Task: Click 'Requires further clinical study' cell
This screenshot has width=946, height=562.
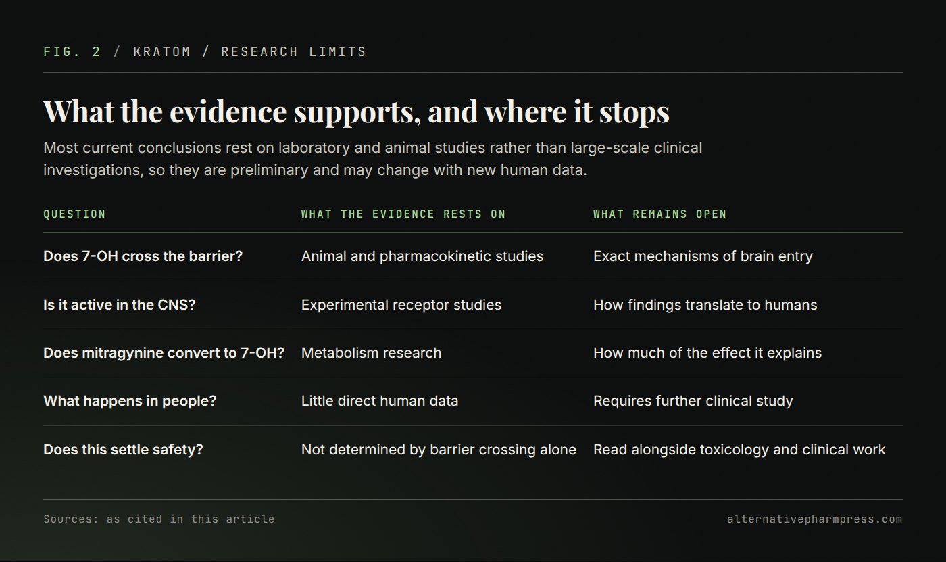Action: click(x=693, y=401)
